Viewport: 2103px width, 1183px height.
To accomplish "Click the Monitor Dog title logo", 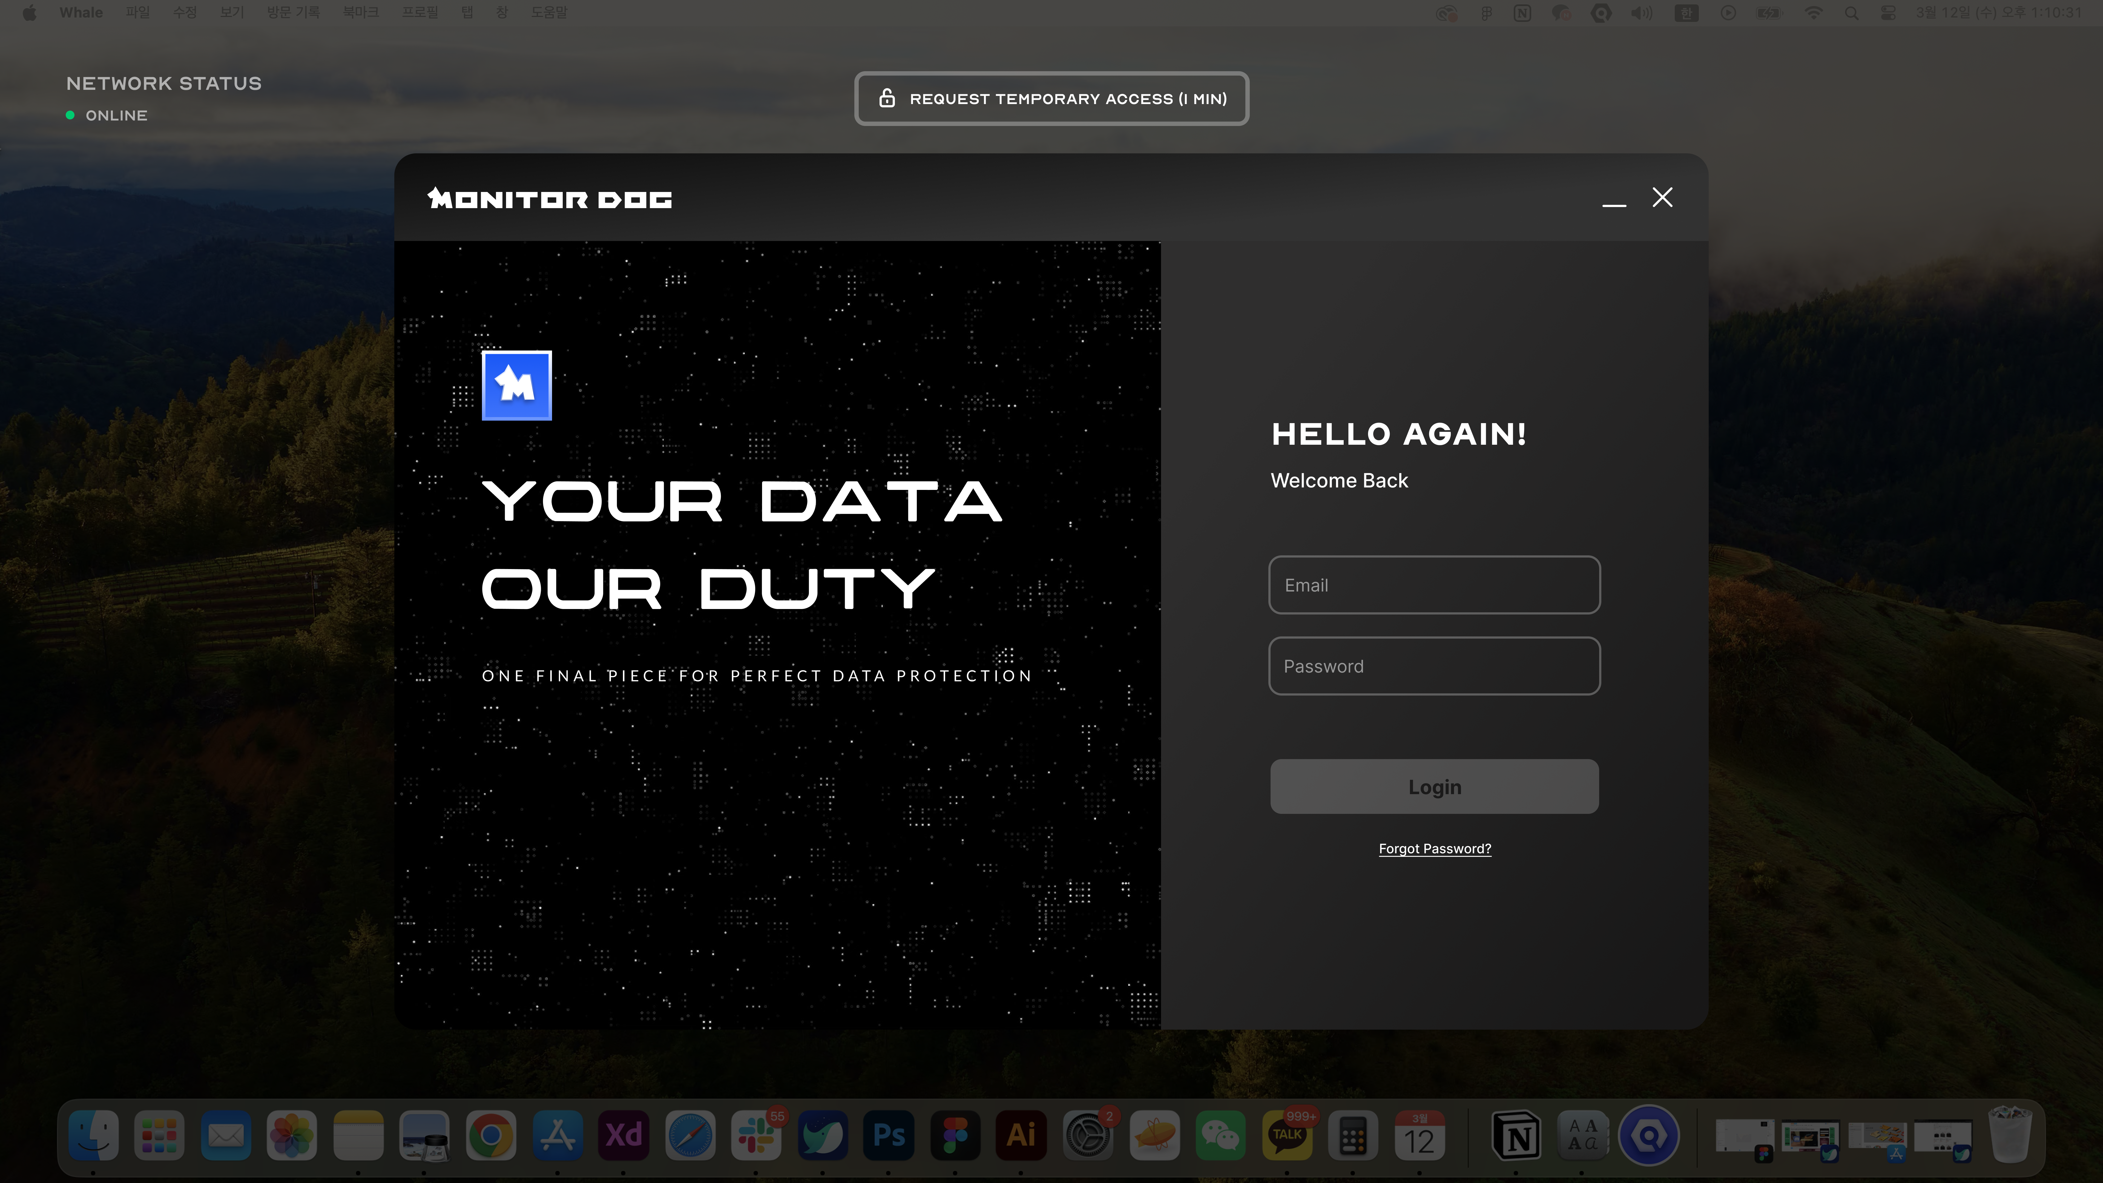I will (x=549, y=198).
